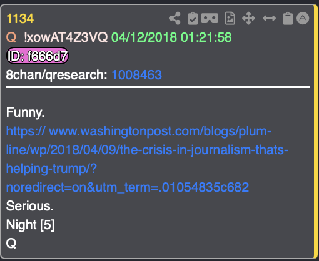Click the tripcode !xowAT4Z3VQ
Viewport: 319px width, 261px height.
(x=66, y=37)
